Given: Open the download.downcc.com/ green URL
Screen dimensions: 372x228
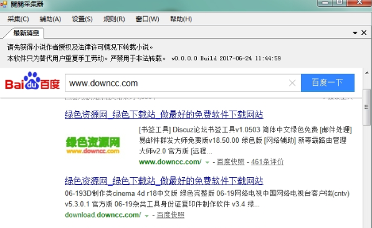Looking at the screenshot, I should (x=103, y=215).
